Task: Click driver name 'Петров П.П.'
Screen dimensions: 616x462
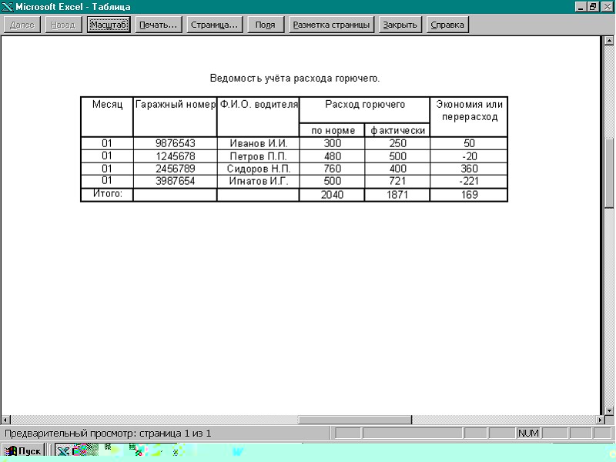Action: [x=259, y=156]
